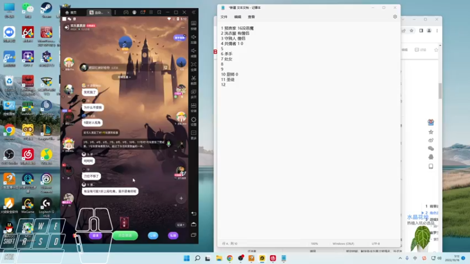Click the line '11 圣徒' in Notepad
The image size is (470, 264).
click(228, 80)
